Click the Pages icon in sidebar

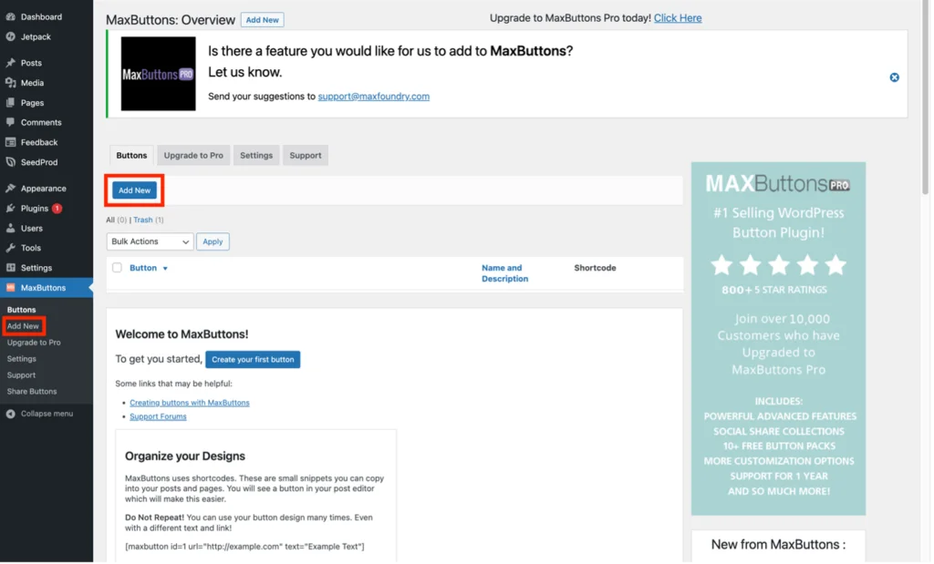(10, 102)
